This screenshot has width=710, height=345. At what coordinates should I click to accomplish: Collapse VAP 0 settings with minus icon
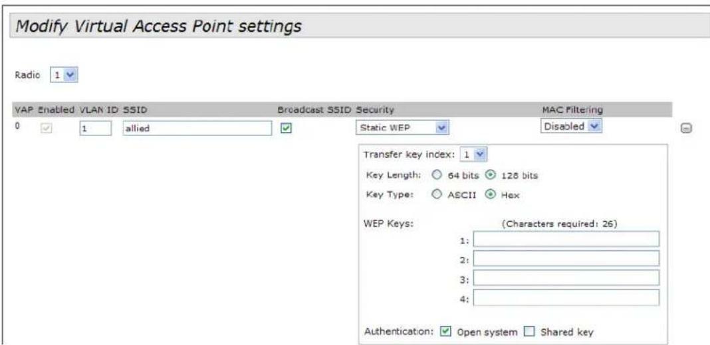(x=685, y=129)
